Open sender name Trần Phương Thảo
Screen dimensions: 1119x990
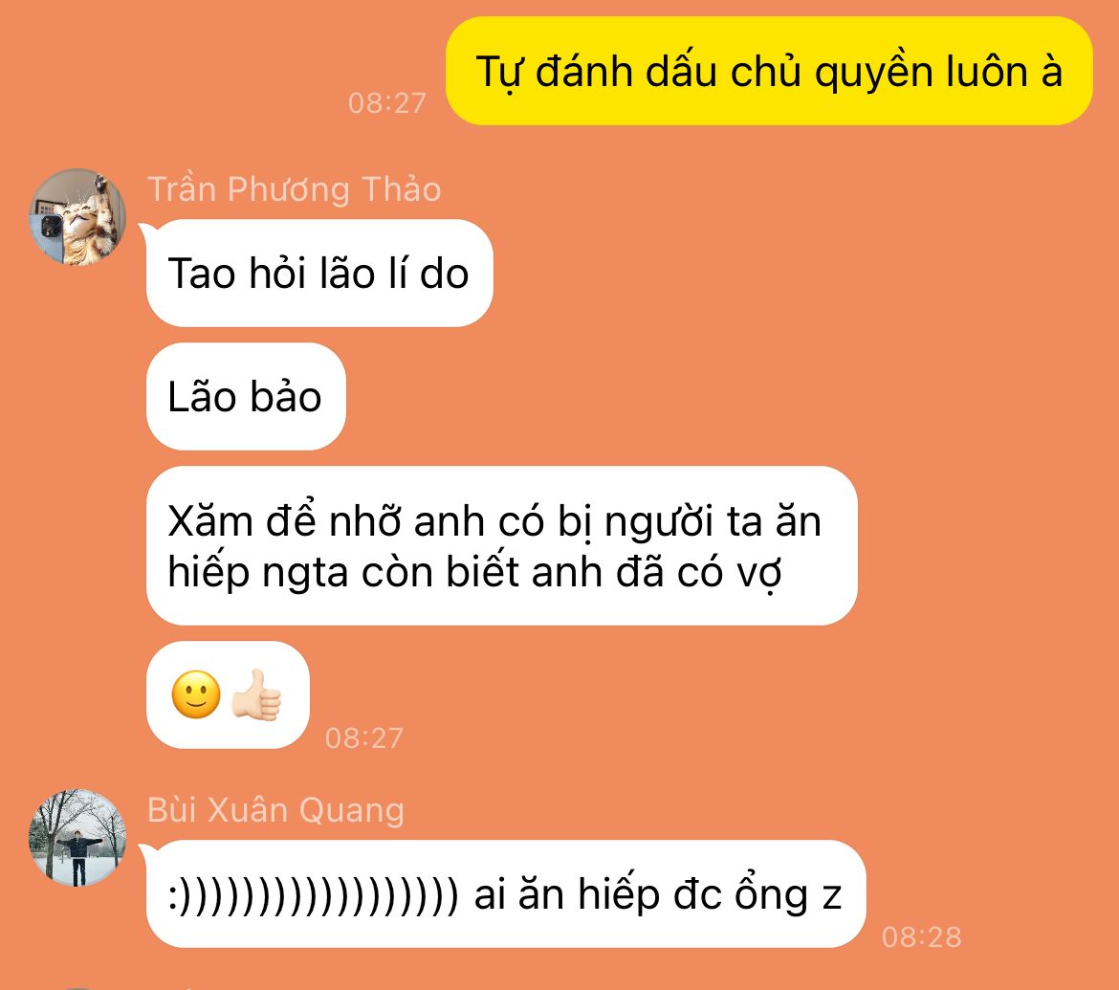(294, 189)
